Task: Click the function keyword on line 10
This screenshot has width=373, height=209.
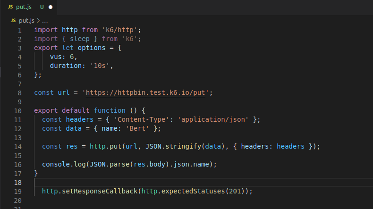Action: point(110,110)
